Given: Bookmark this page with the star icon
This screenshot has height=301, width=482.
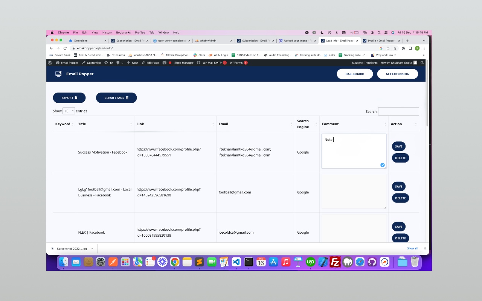Looking at the screenshot, I should click(x=395, y=48).
